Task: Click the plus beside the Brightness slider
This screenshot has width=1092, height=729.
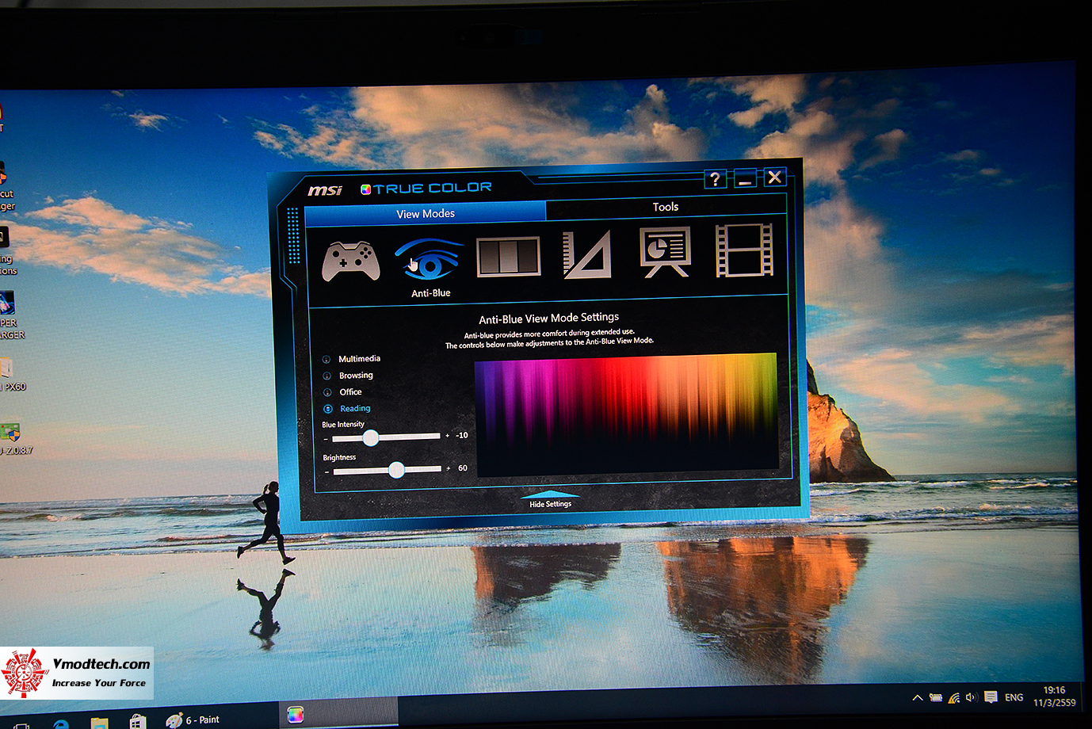Action: [449, 470]
